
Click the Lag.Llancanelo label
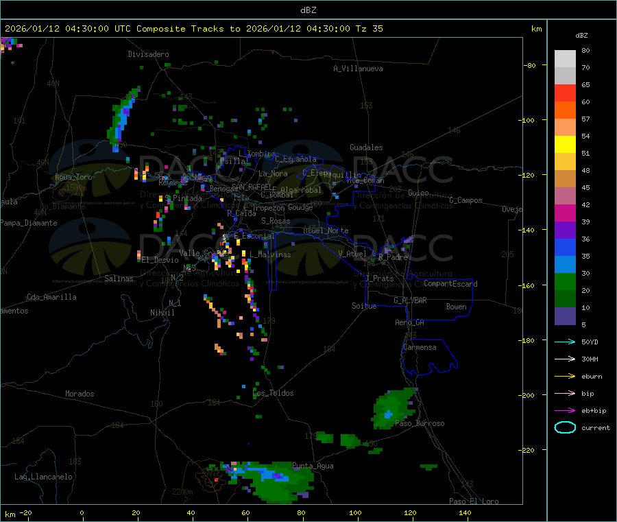pyautogui.click(x=43, y=477)
